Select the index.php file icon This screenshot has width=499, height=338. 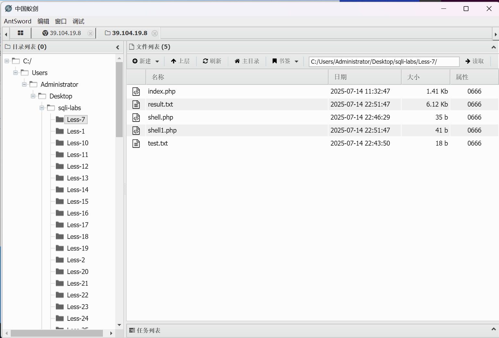coord(136,92)
